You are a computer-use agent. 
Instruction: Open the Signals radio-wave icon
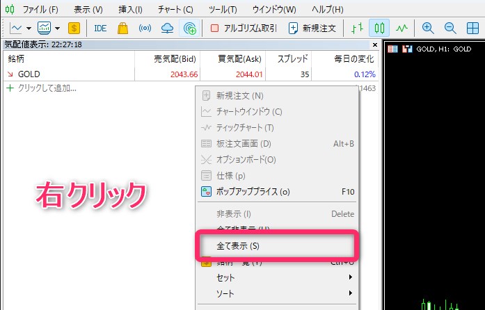coord(145,28)
